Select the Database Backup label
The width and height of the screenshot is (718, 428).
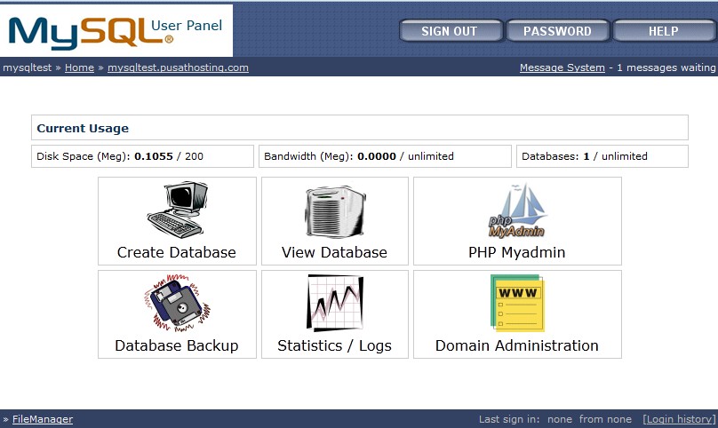coord(177,345)
